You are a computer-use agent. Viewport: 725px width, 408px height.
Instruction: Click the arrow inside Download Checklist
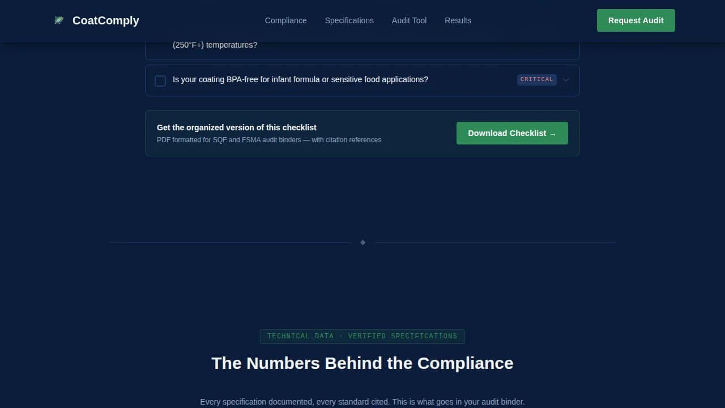(x=553, y=134)
